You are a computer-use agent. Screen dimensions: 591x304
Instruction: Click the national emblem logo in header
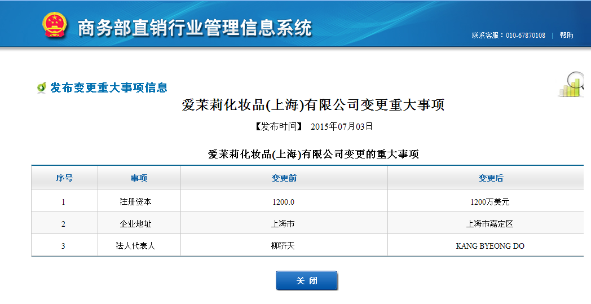55,26
